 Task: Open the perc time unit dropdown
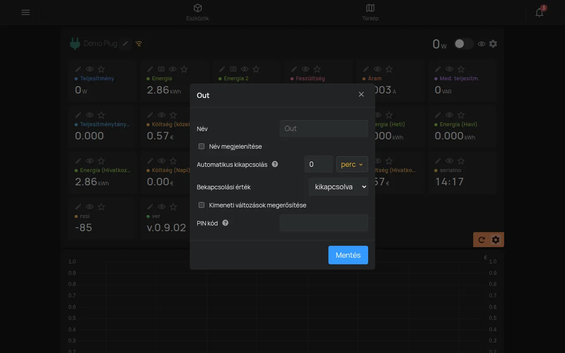pos(352,164)
